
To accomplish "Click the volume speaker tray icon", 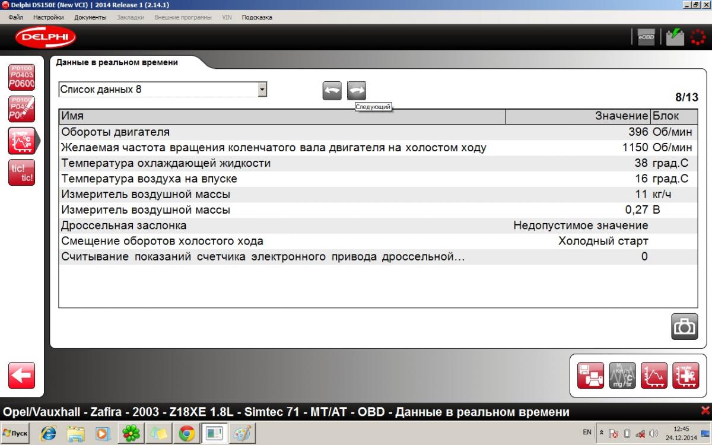I will (654, 434).
